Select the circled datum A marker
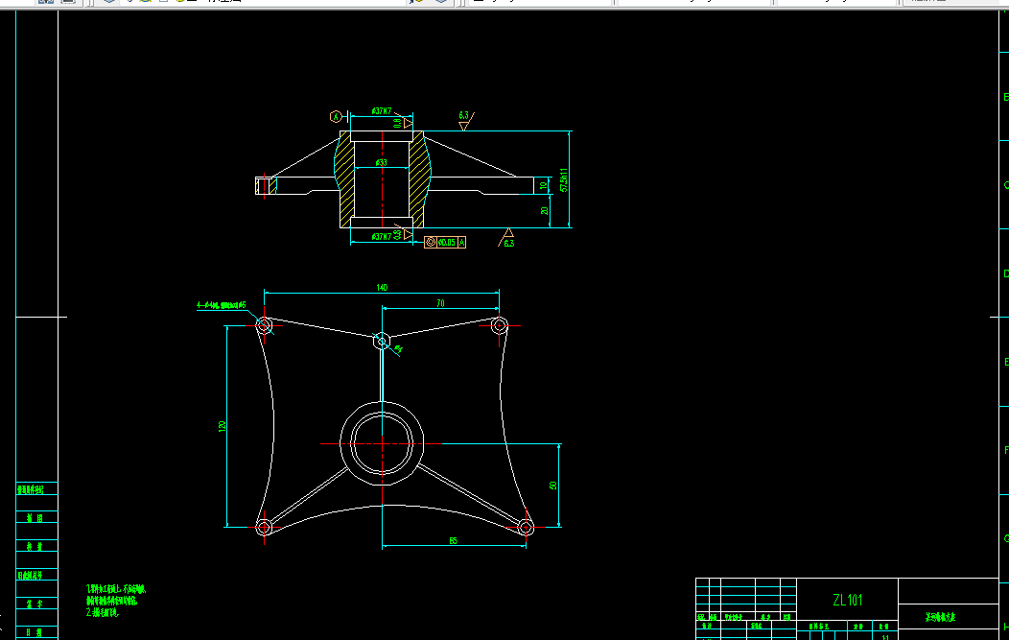 click(336, 116)
